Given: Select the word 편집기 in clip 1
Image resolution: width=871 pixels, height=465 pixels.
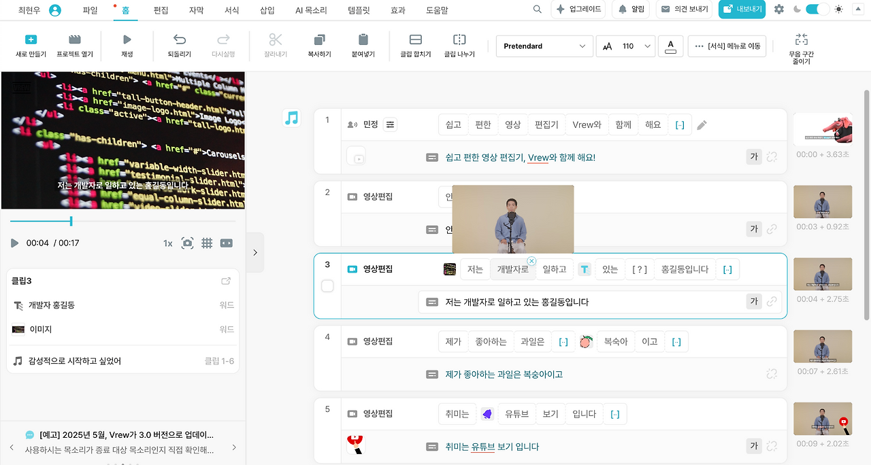Looking at the screenshot, I should point(546,124).
